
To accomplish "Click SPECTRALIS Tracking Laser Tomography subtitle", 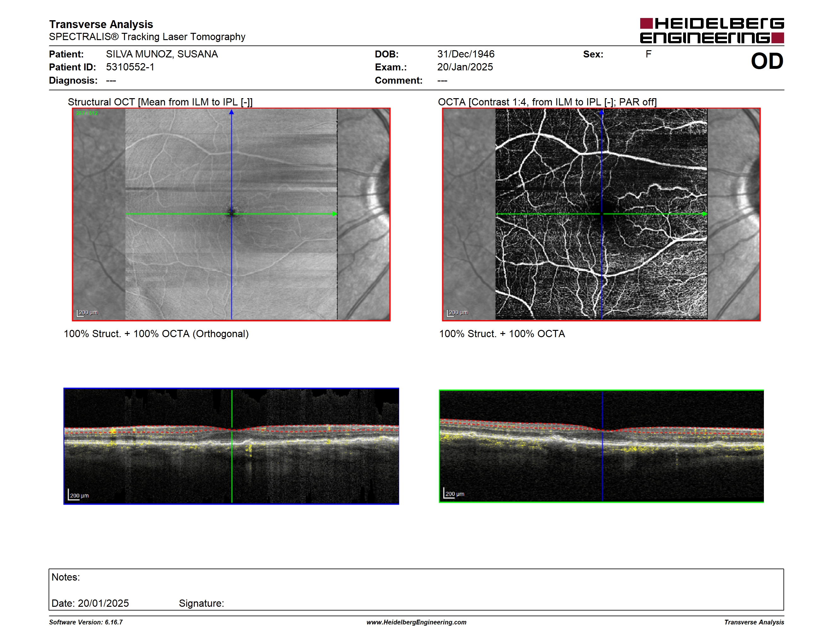I will pos(147,37).
